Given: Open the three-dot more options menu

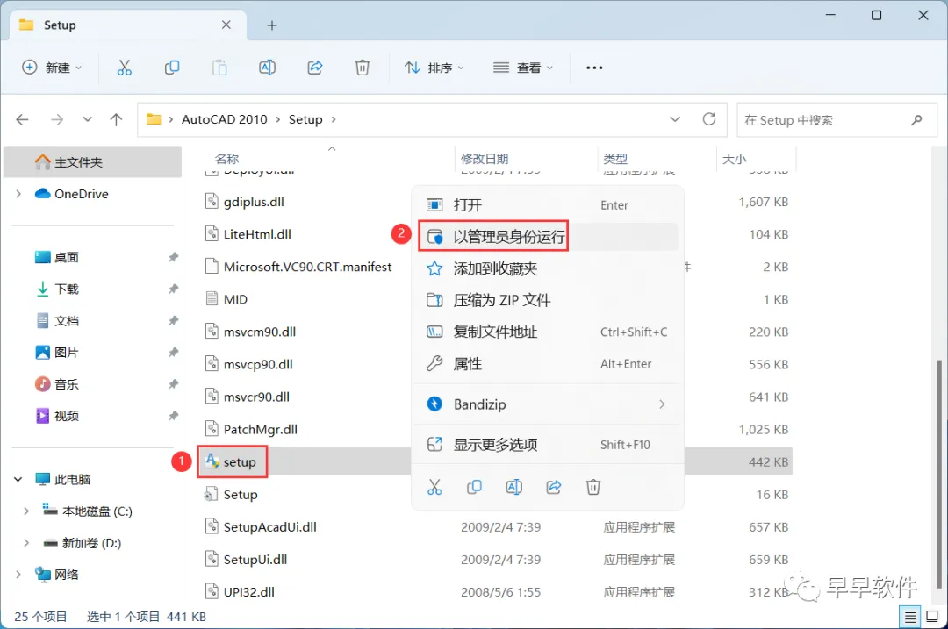Looking at the screenshot, I should tap(594, 68).
